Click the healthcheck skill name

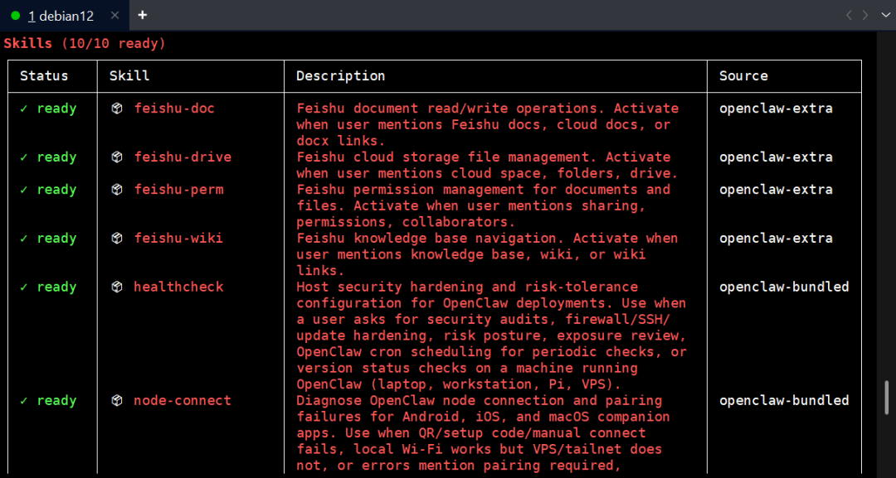tap(178, 287)
